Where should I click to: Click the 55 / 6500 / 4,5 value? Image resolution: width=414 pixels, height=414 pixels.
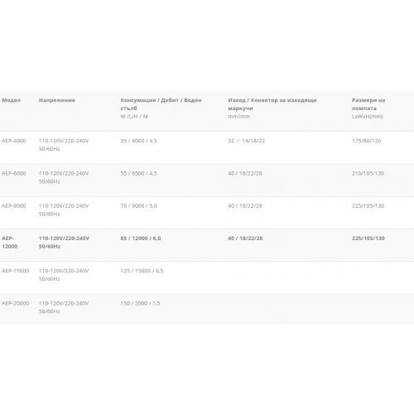(x=138, y=173)
